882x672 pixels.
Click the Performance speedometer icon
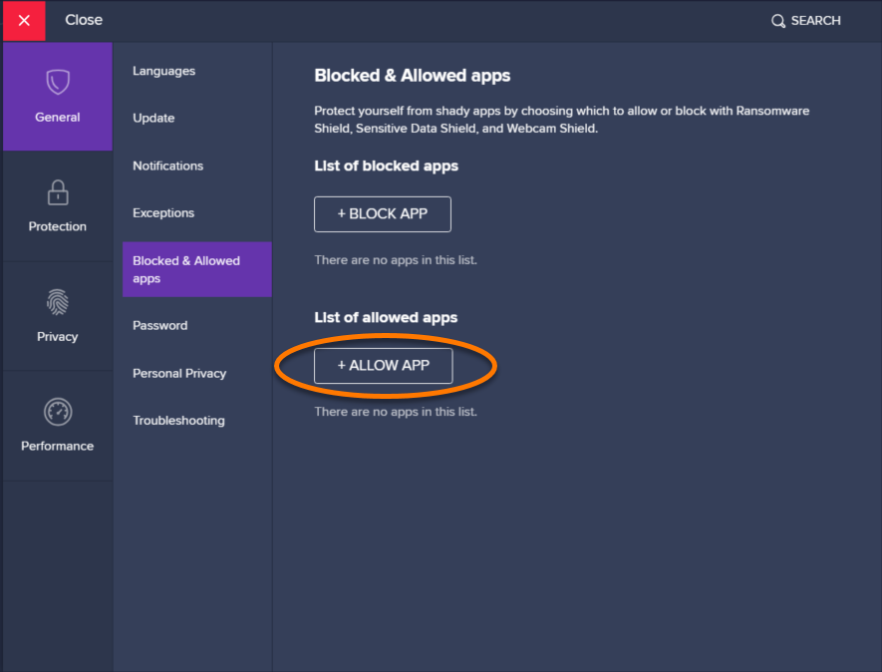(58, 411)
